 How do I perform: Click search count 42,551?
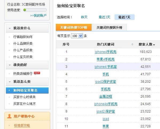point(146,67)
